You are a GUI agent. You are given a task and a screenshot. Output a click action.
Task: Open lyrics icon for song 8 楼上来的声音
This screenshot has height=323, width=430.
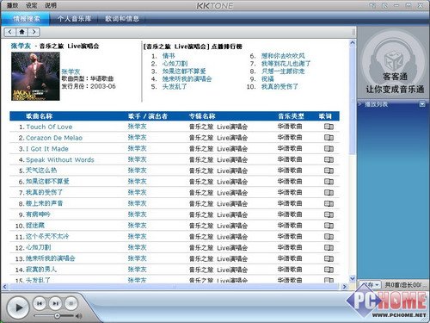point(329,203)
